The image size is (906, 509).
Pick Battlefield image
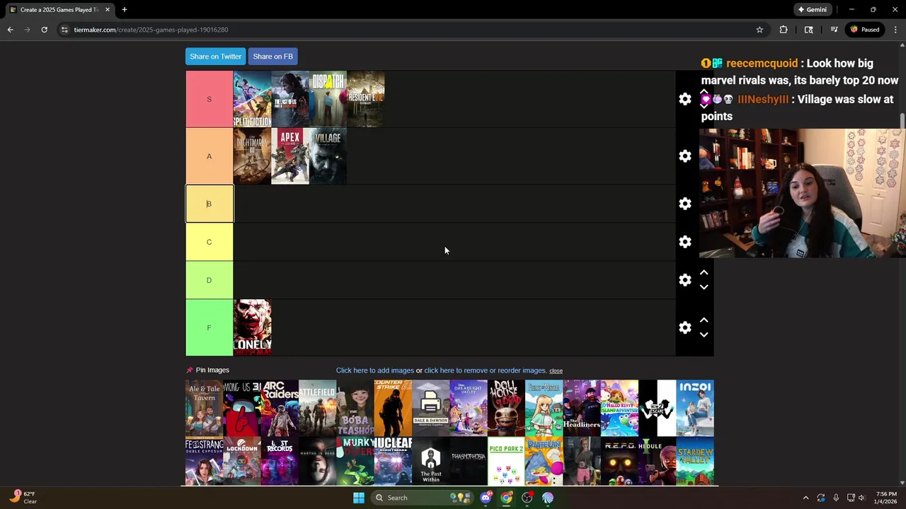click(x=317, y=408)
